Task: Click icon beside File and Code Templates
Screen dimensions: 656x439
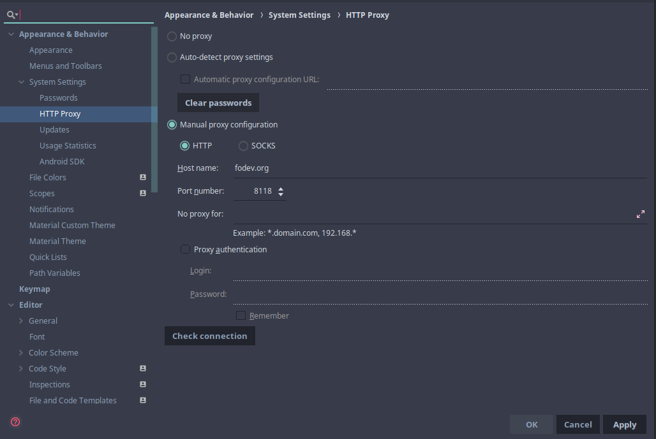Action: [143, 400]
